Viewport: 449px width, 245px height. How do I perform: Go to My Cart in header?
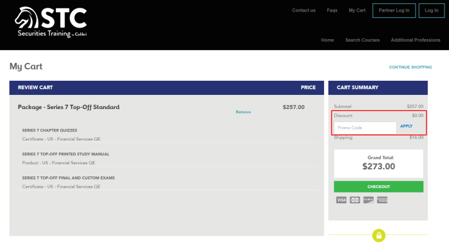(x=357, y=10)
